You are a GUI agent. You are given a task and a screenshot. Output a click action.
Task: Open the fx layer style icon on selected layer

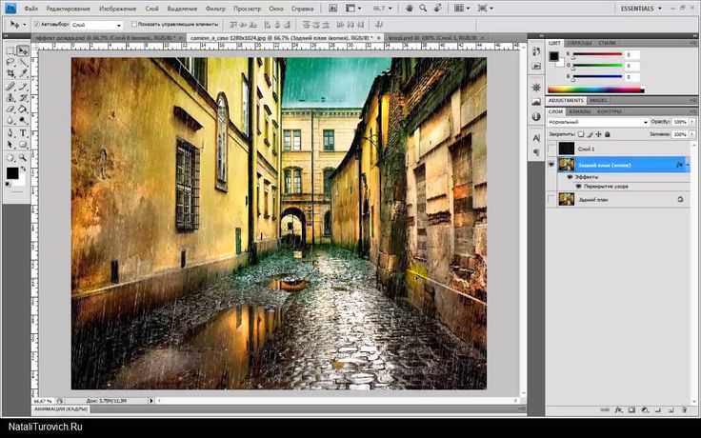pyautogui.click(x=680, y=165)
